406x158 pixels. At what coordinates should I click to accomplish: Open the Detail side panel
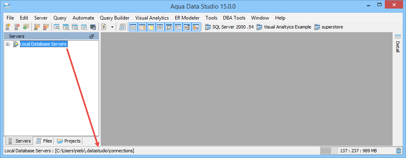tap(398, 44)
